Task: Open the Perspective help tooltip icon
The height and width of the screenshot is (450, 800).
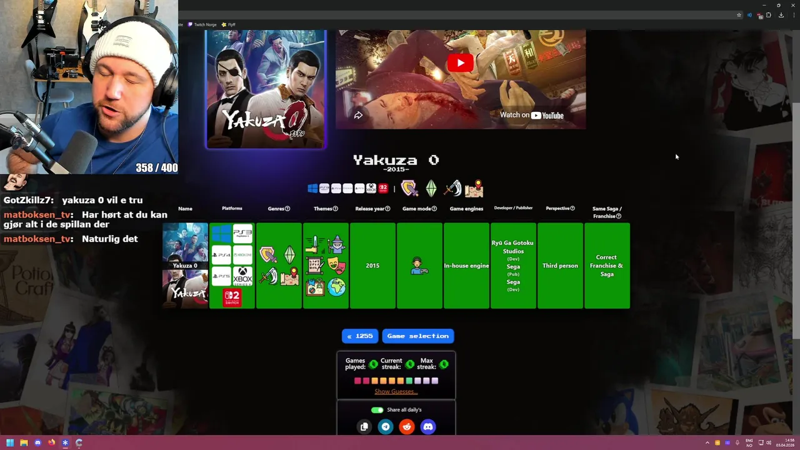Action: coord(572,208)
